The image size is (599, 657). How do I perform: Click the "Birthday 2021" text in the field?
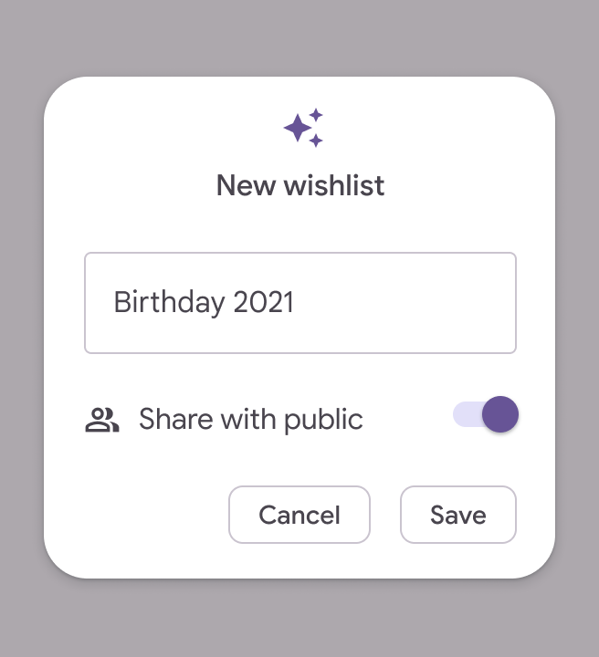tap(204, 303)
